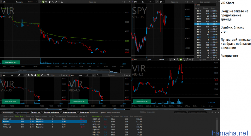Screen dimensions: 251x136
Task: Switch to the Открытые позиции tab
Action: click(x=21, y=112)
